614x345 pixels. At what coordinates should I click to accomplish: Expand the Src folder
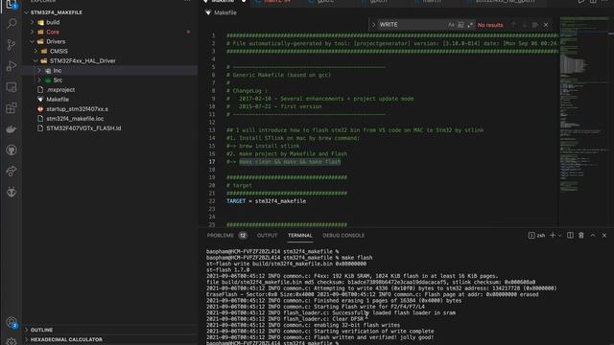[39, 80]
